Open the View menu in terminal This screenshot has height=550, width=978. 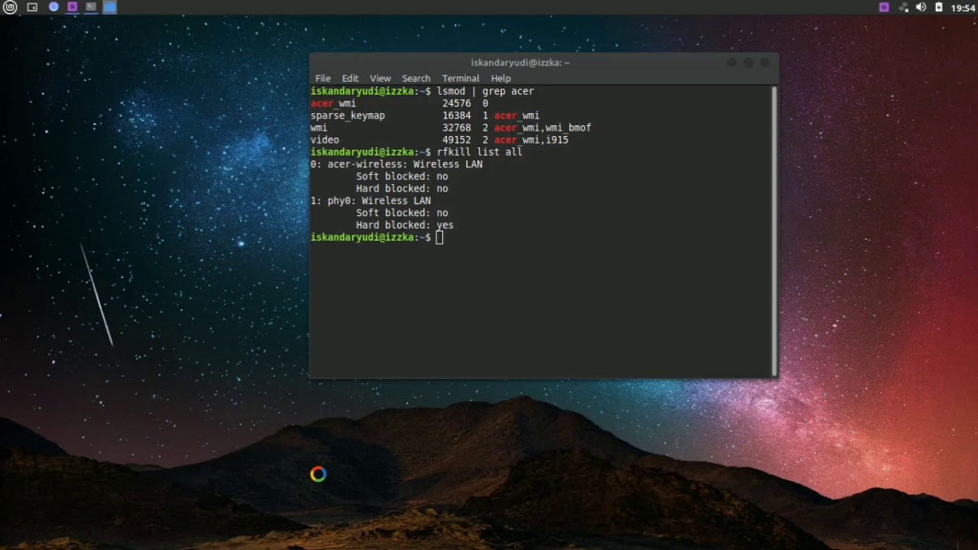pyautogui.click(x=380, y=78)
